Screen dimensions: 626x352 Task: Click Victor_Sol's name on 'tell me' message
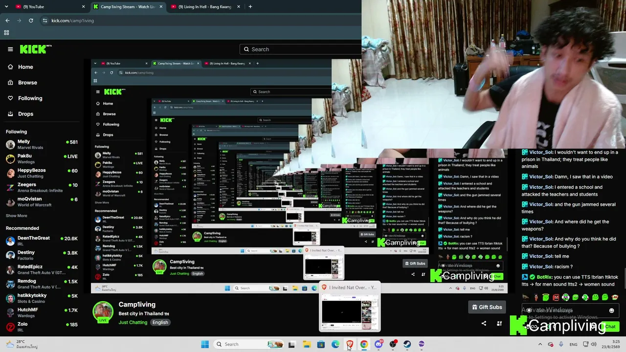tap(540, 256)
